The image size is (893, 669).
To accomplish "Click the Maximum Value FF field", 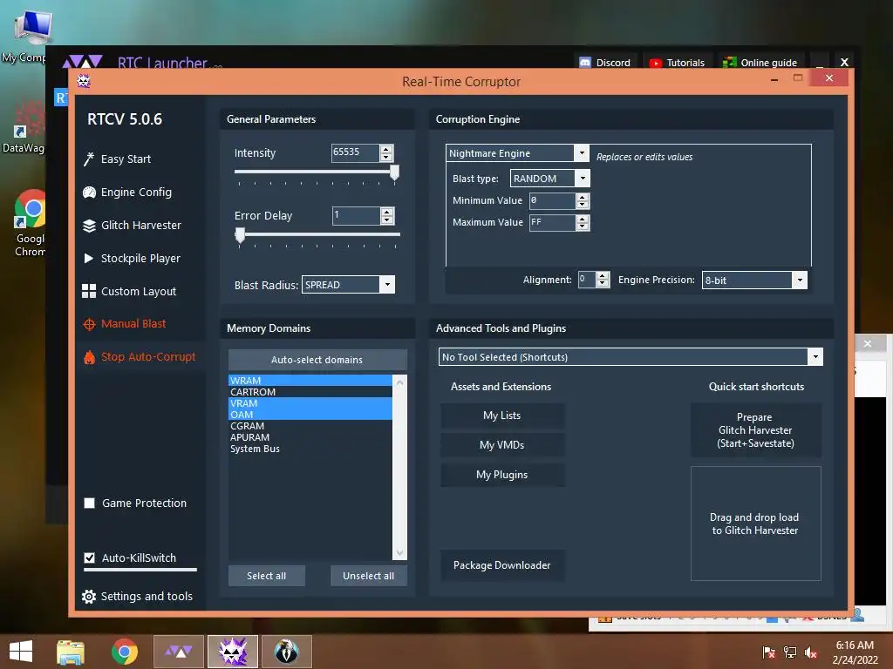I will pos(552,222).
